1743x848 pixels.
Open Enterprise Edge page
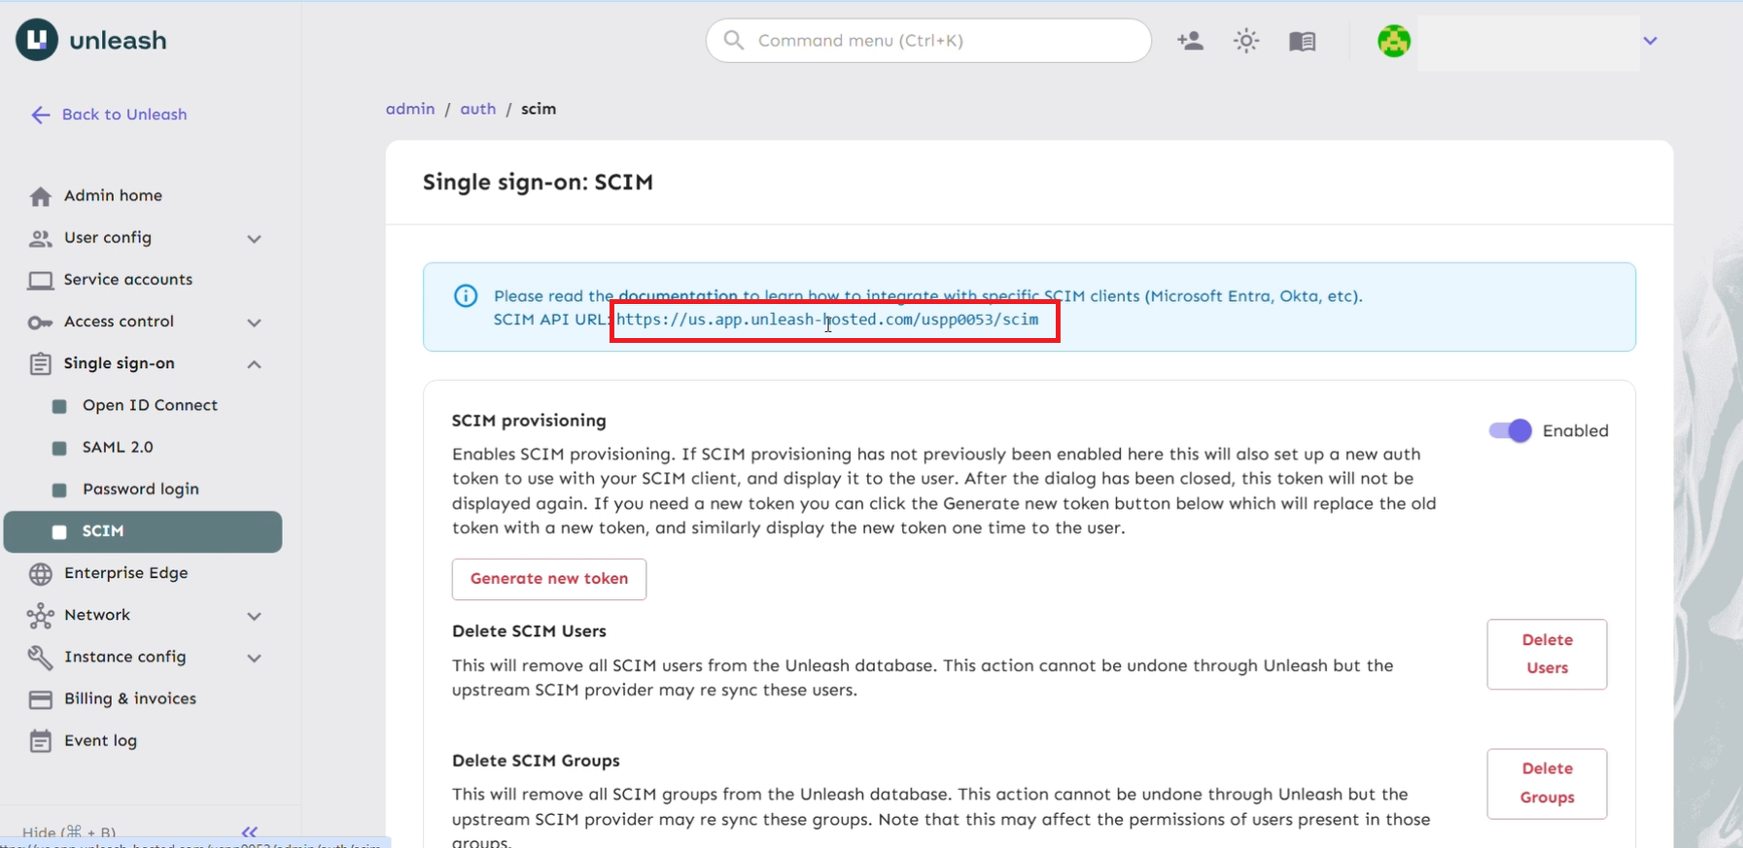point(143,573)
